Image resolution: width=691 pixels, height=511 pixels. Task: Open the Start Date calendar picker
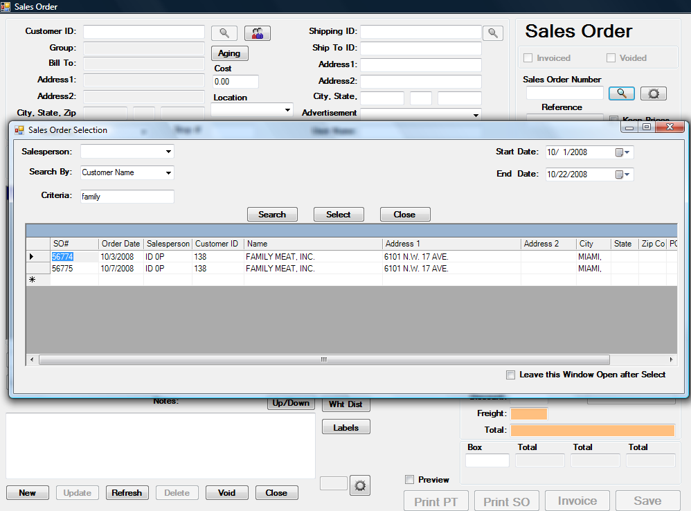pos(623,152)
